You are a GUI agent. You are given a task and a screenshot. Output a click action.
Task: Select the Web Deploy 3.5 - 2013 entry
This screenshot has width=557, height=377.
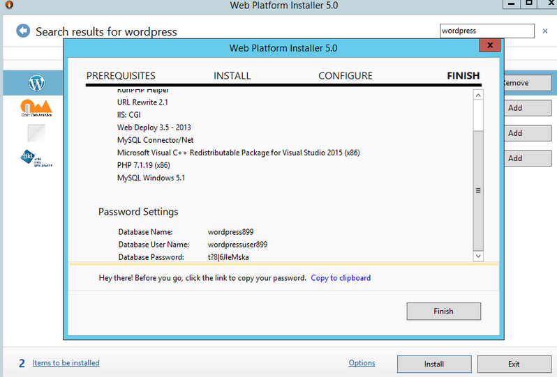click(154, 128)
